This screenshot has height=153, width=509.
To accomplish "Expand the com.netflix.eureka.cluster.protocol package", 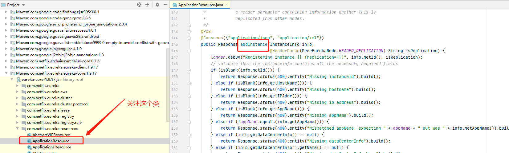I will pyautogui.click(x=17, y=104).
